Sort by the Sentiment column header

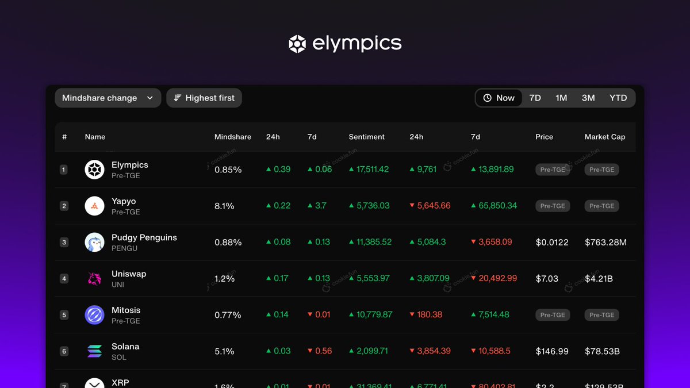coord(367,137)
